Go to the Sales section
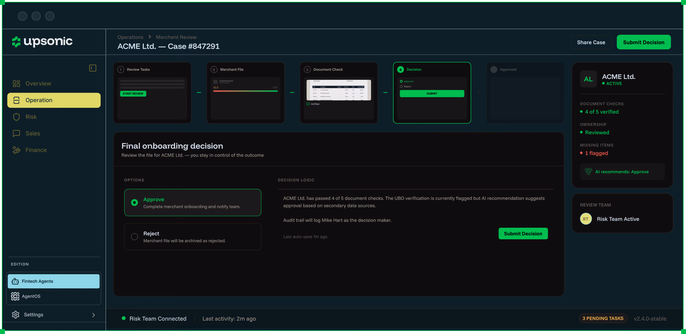 (54, 133)
